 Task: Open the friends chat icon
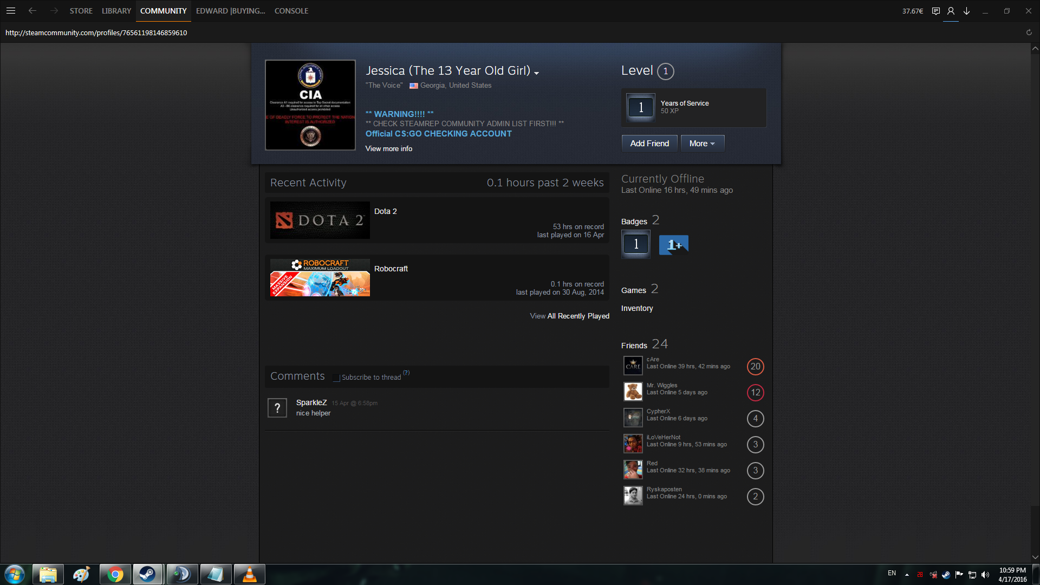click(x=935, y=11)
